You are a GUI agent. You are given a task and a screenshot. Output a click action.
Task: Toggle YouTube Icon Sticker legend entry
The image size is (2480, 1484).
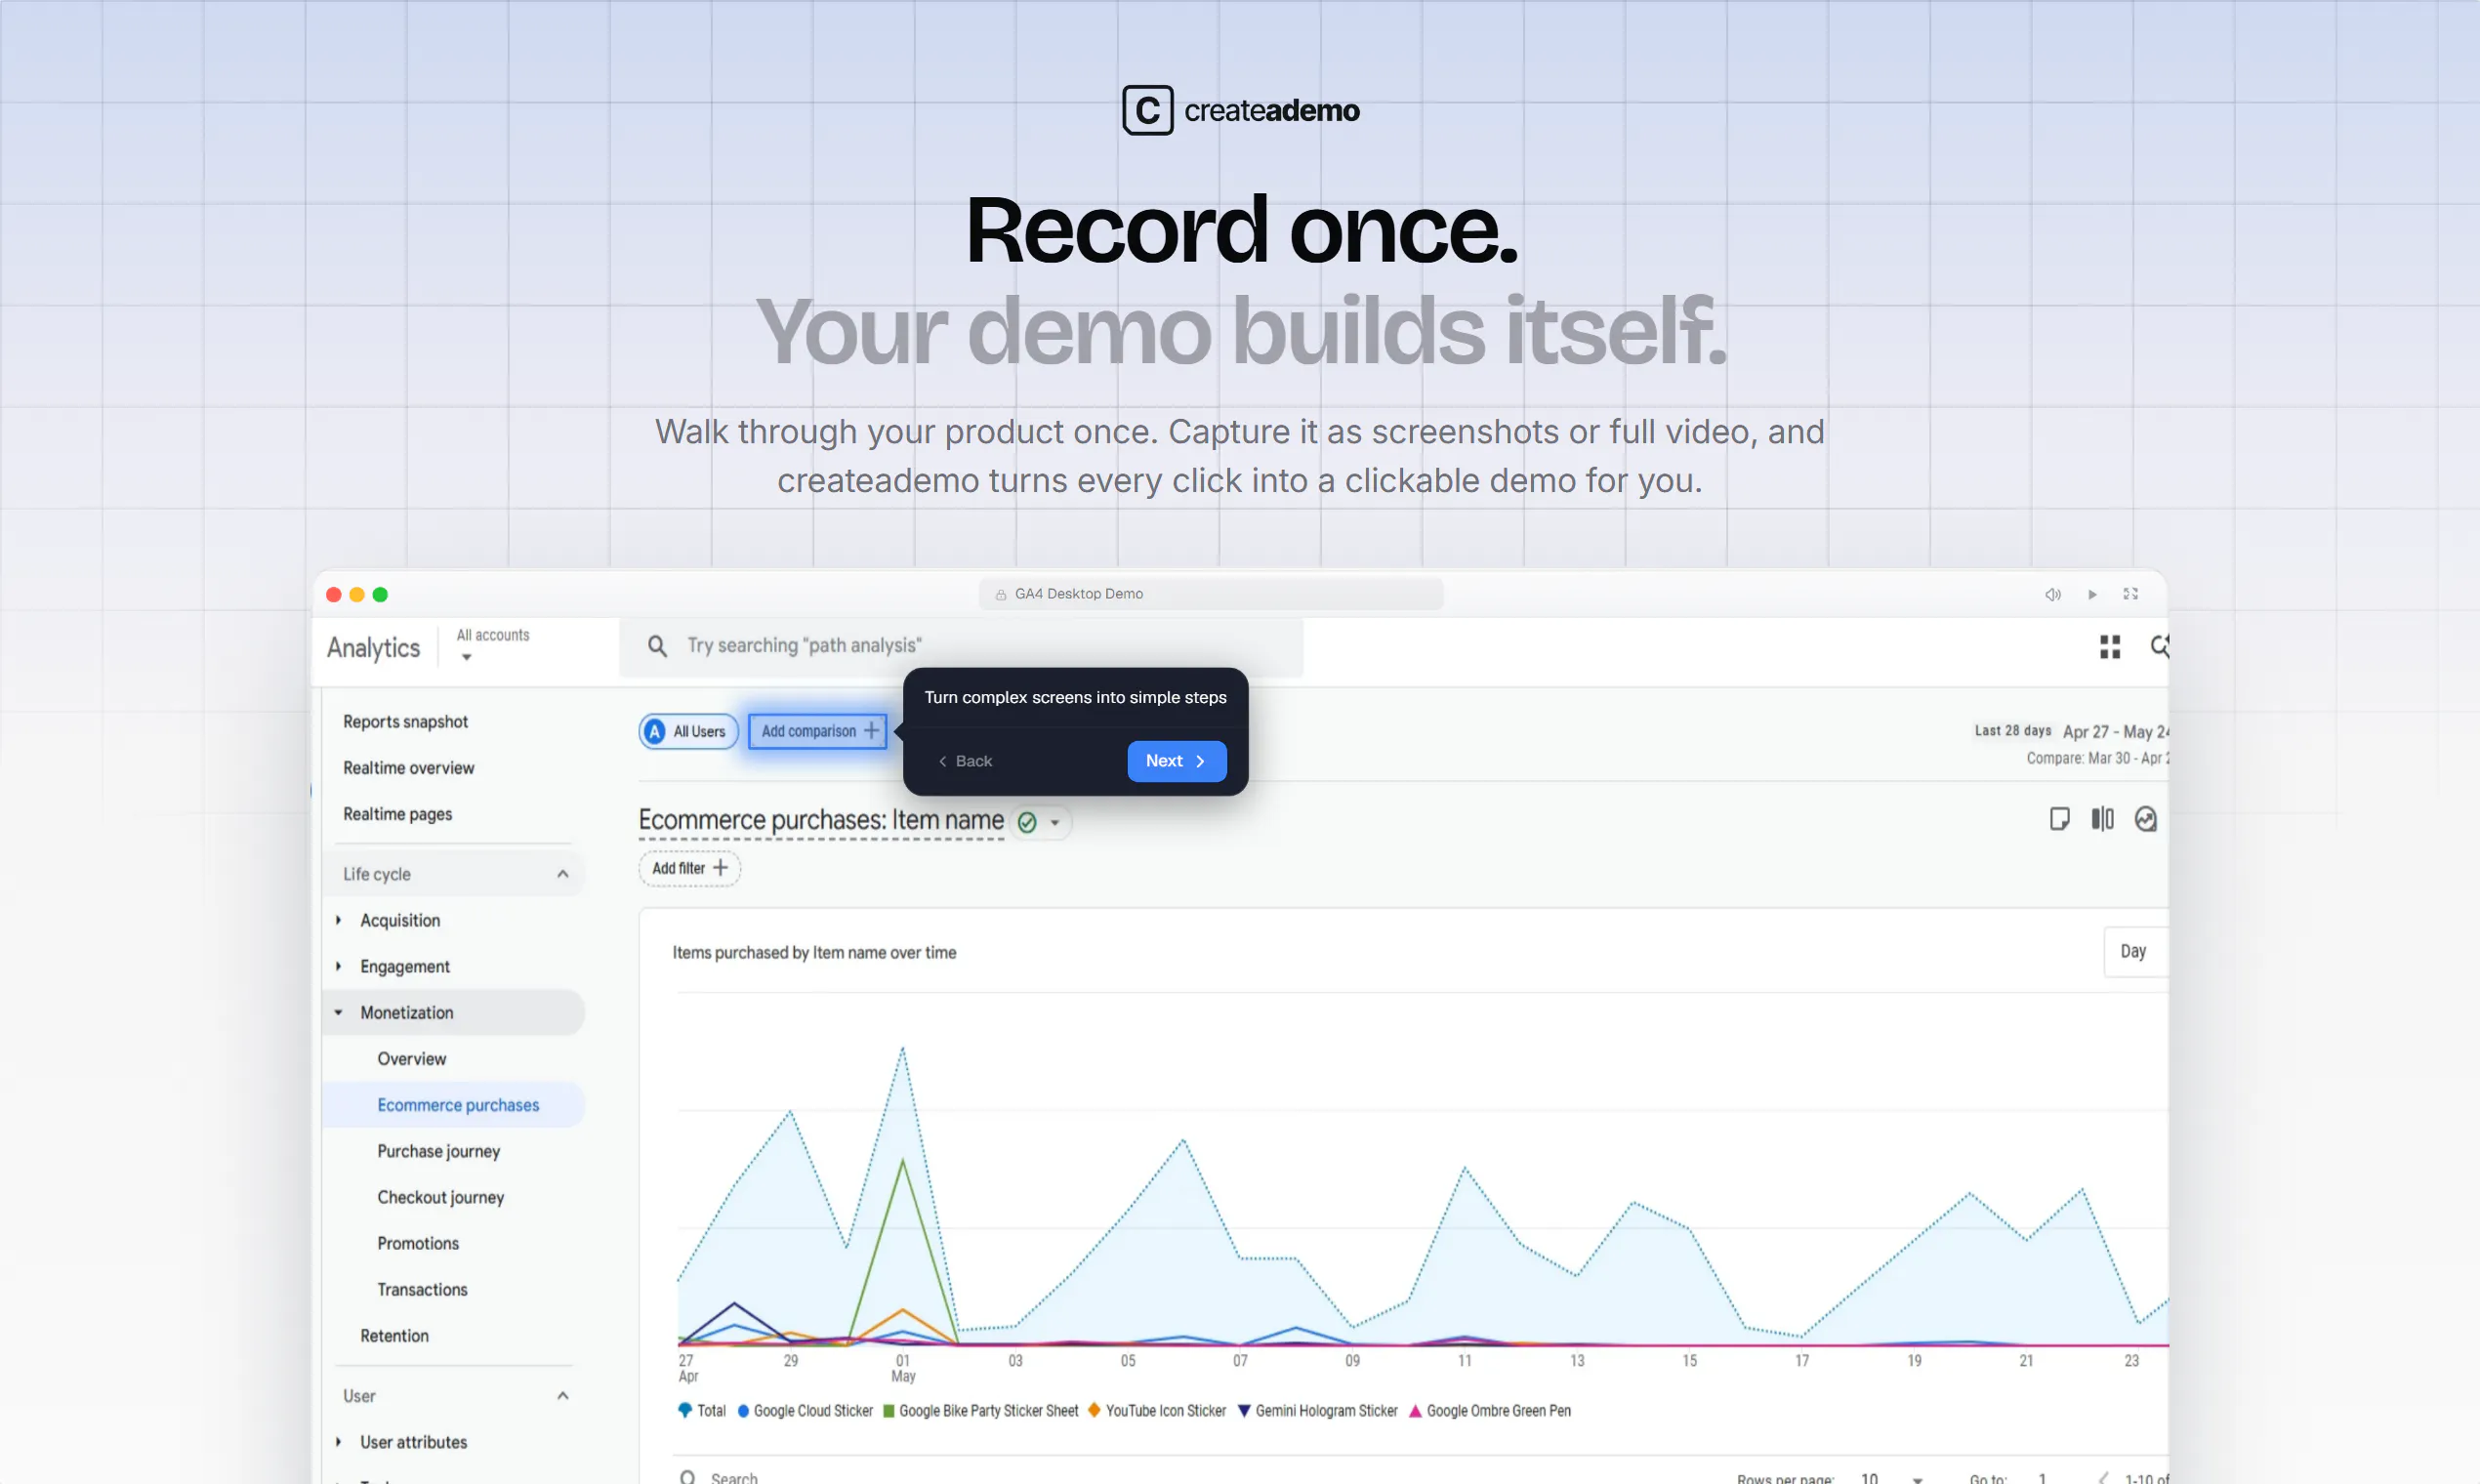1156,1411
